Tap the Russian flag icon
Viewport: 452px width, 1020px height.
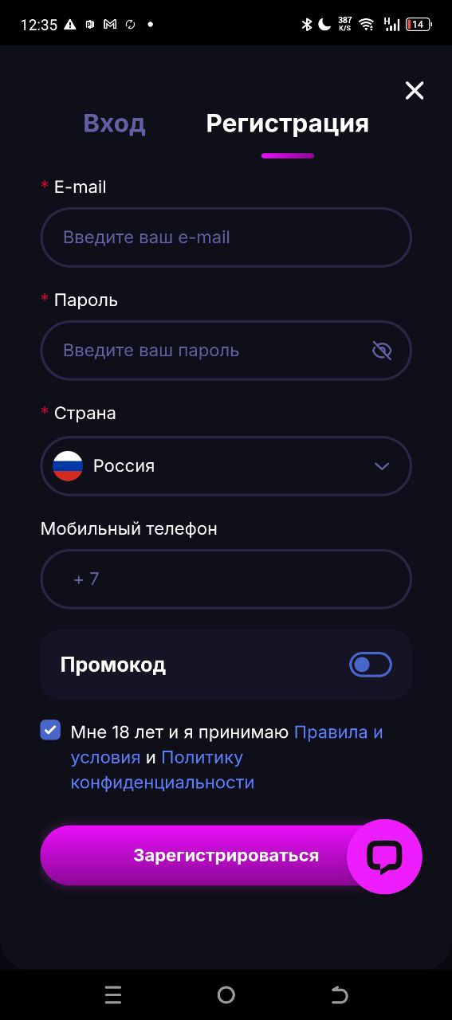click(x=68, y=466)
